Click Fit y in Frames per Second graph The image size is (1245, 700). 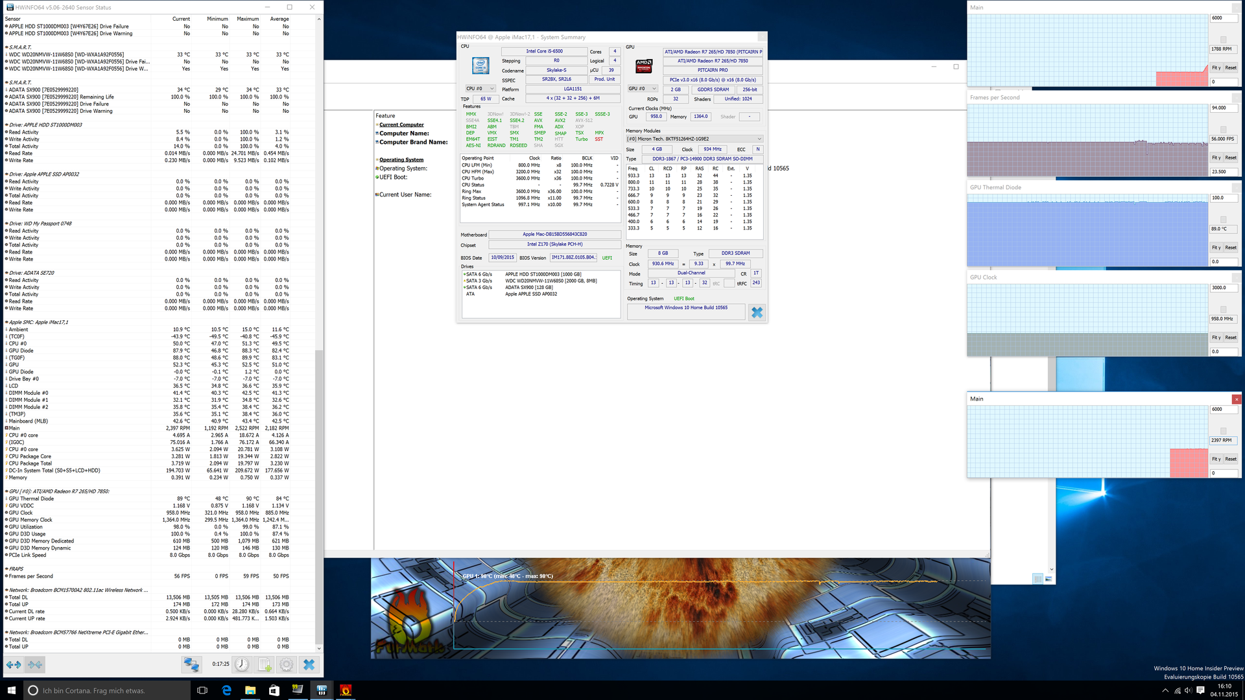click(1216, 157)
